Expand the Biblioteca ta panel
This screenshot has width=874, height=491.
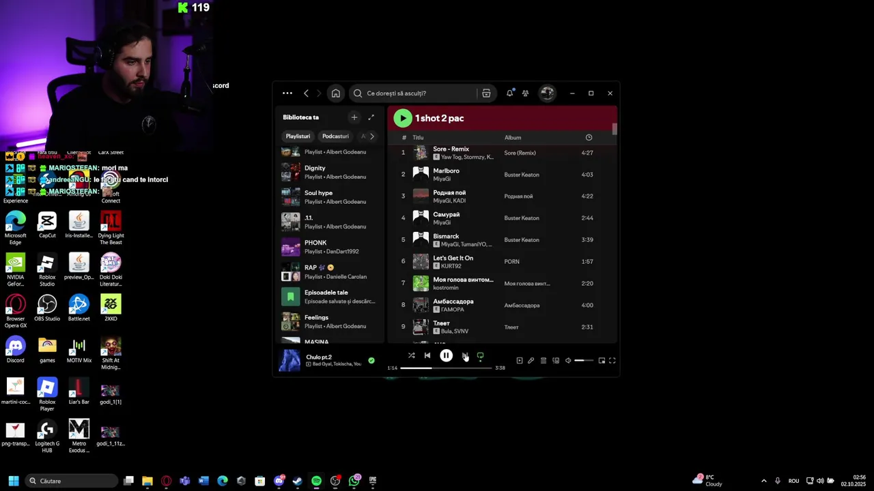(371, 117)
